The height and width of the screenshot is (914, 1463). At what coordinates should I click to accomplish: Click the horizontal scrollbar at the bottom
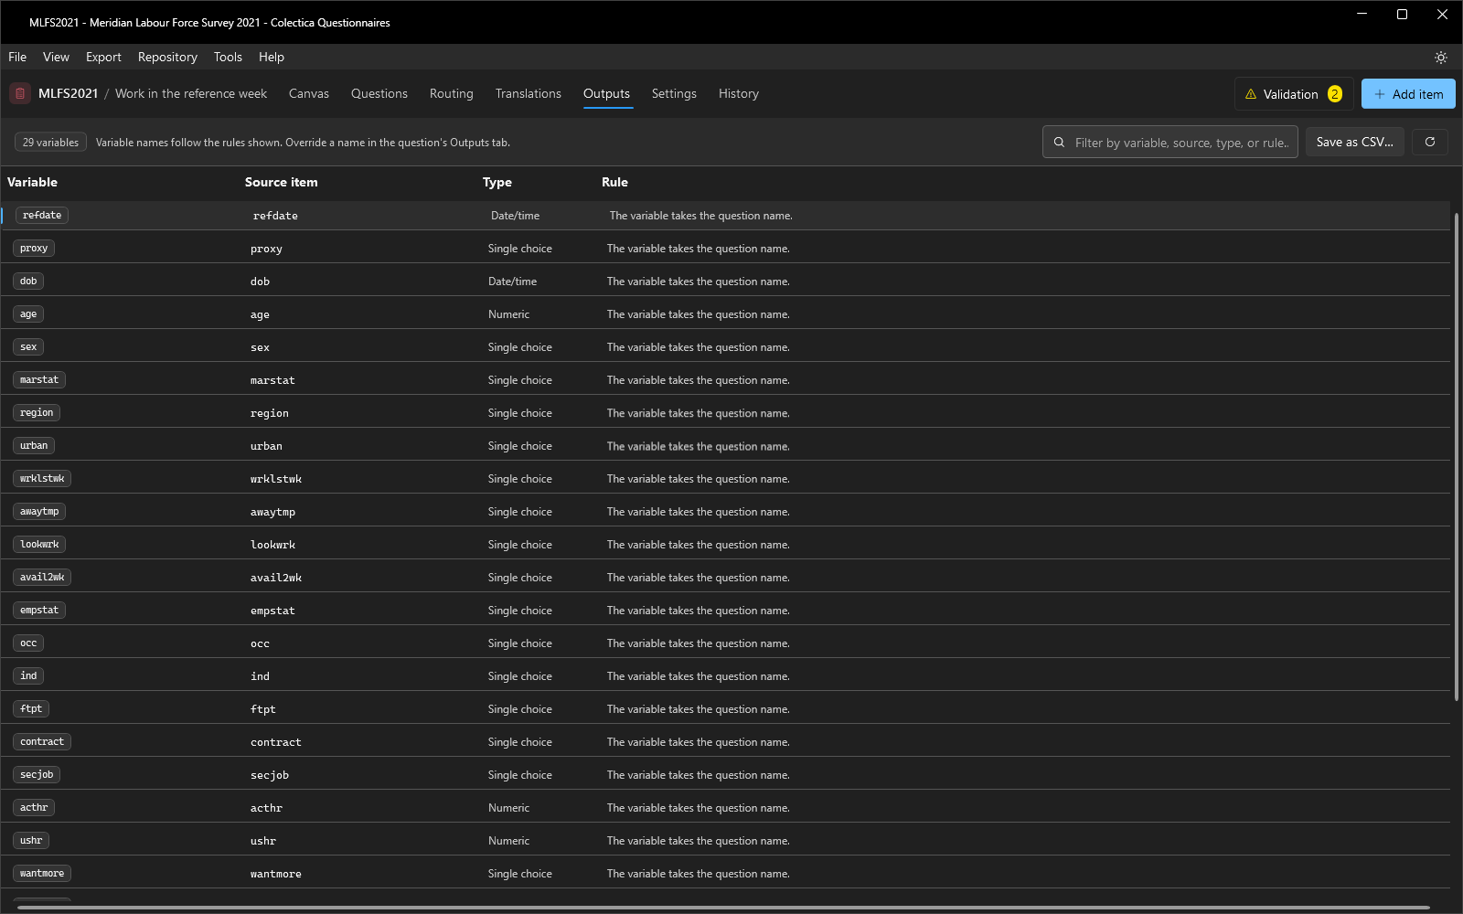point(722,908)
